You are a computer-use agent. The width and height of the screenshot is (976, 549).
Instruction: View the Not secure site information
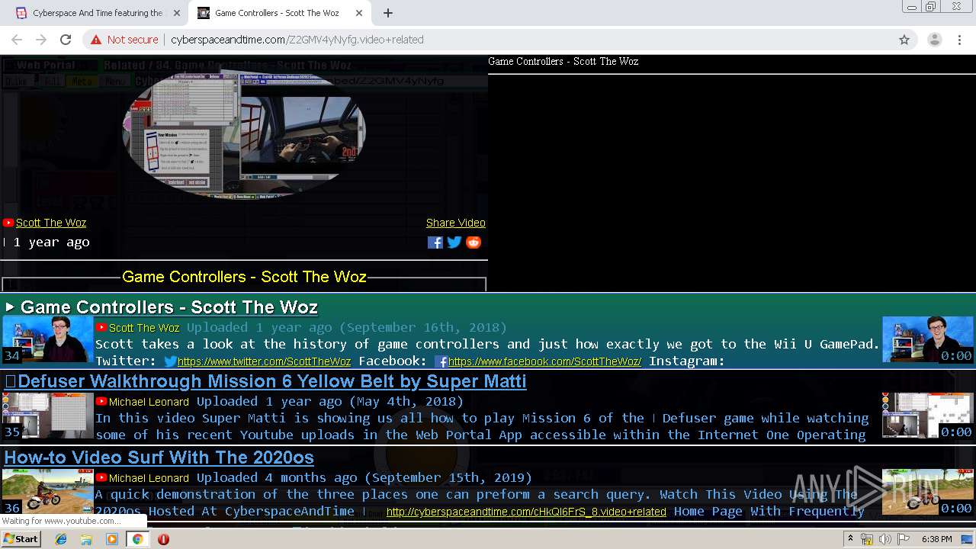coord(124,40)
